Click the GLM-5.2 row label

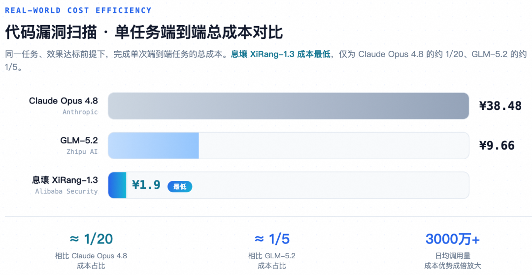click(x=79, y=140)
